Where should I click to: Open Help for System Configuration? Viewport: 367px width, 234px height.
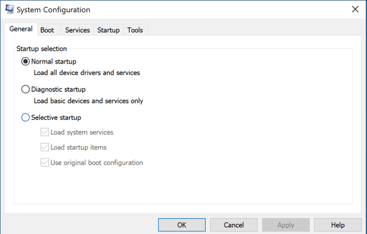click(337, 225)
